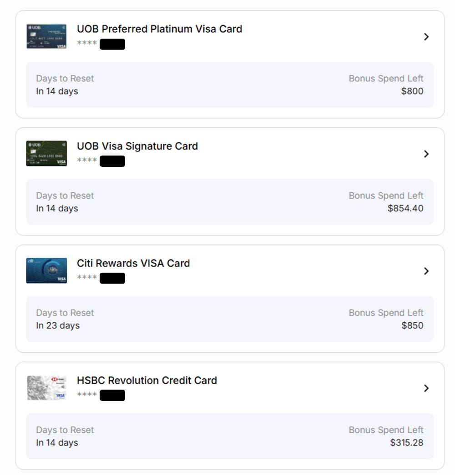455x475 pixels.
Task: Open UOB Visa Signature Card arrow
Action: (x=426, y=154)
